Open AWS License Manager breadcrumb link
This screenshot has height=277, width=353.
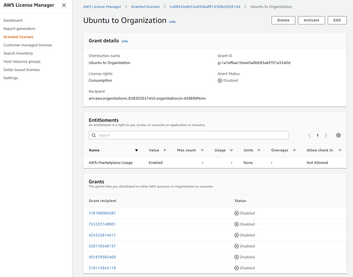[x=102, y=7]
